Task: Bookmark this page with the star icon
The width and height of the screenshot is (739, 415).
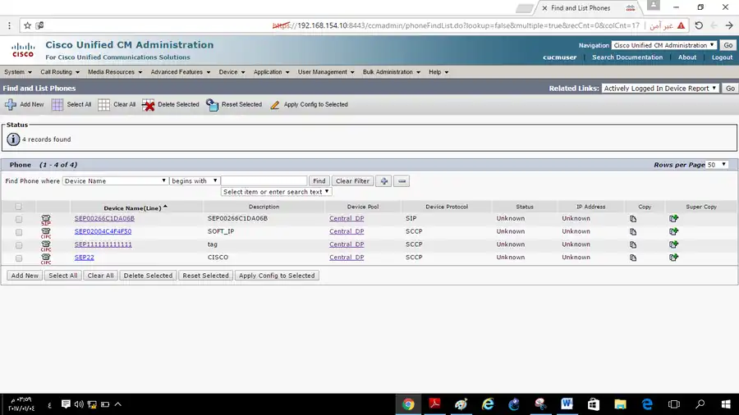Action: pos(27,25)
